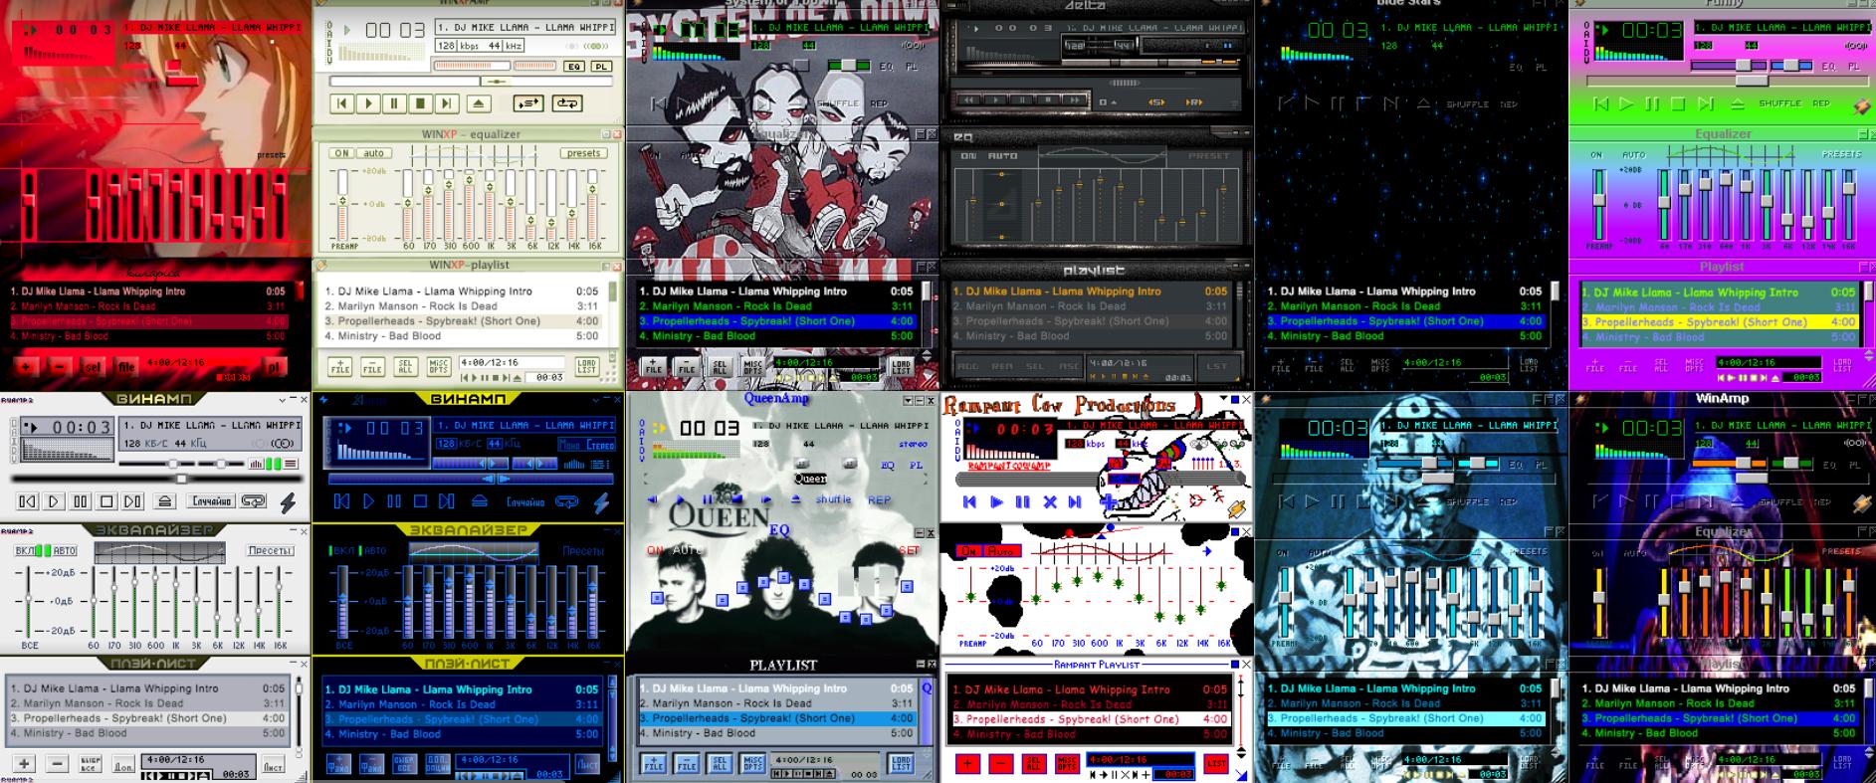Open Пресеты in white ЭКВАЛАЙЗЕР window
1876x783 pixels.
pos(270,550)
